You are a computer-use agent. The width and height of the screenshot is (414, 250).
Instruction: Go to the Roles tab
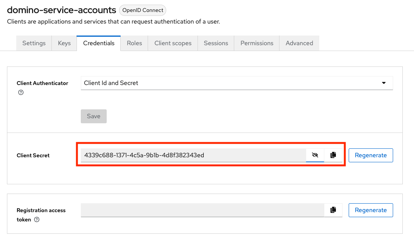135,43
